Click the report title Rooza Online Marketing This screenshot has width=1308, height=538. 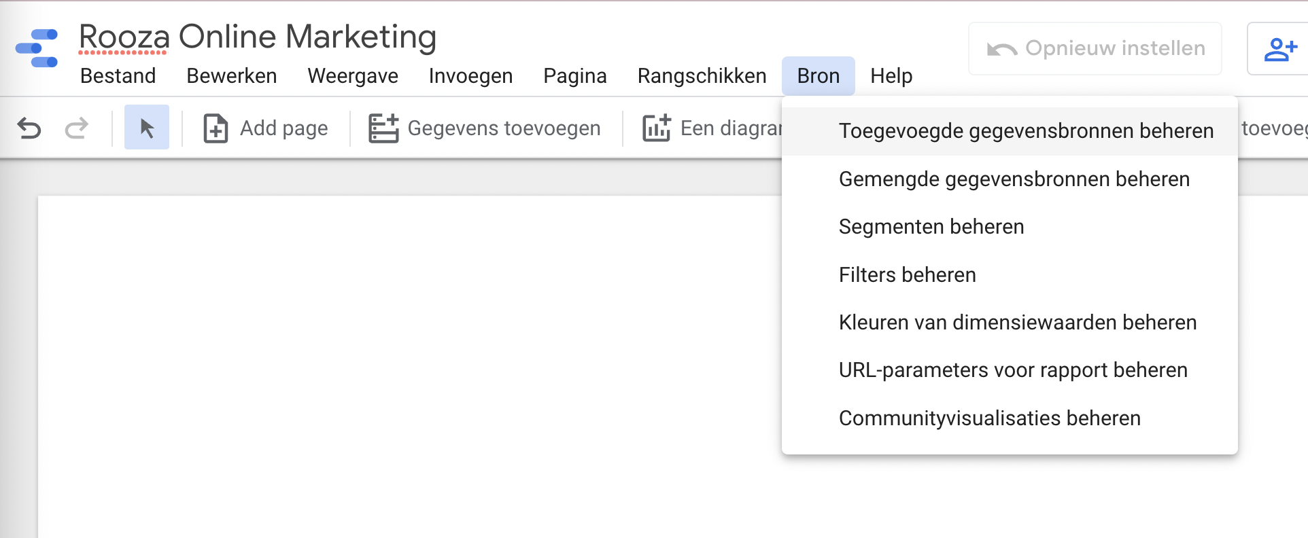(258, 37)
